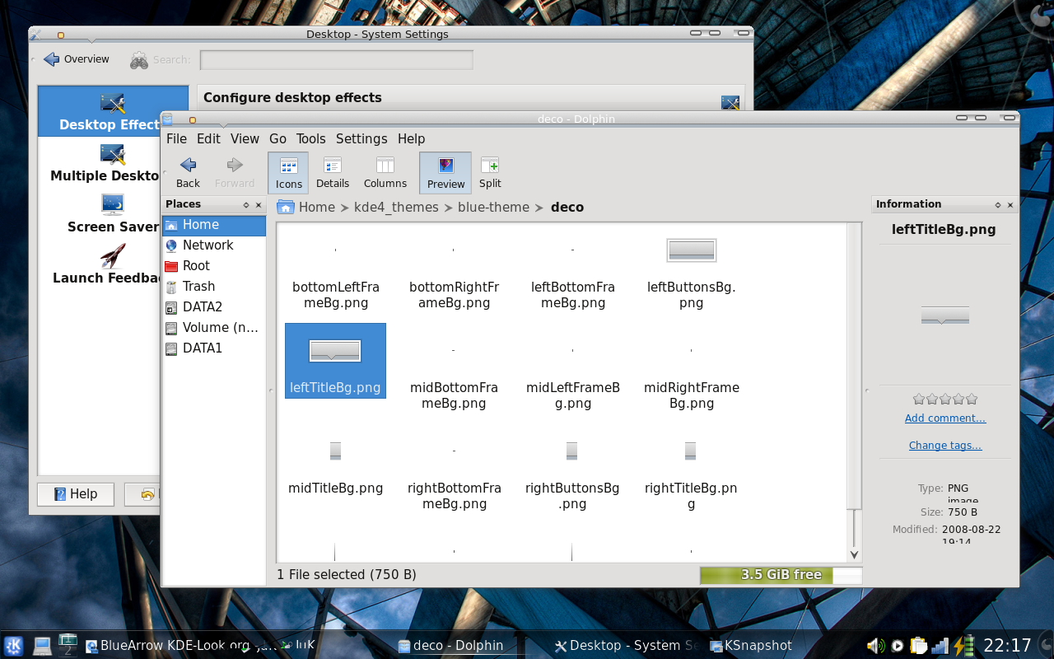
Task: Open the Help menu in Dolphin
Action: pyautogui.click(x=411, y=138)
